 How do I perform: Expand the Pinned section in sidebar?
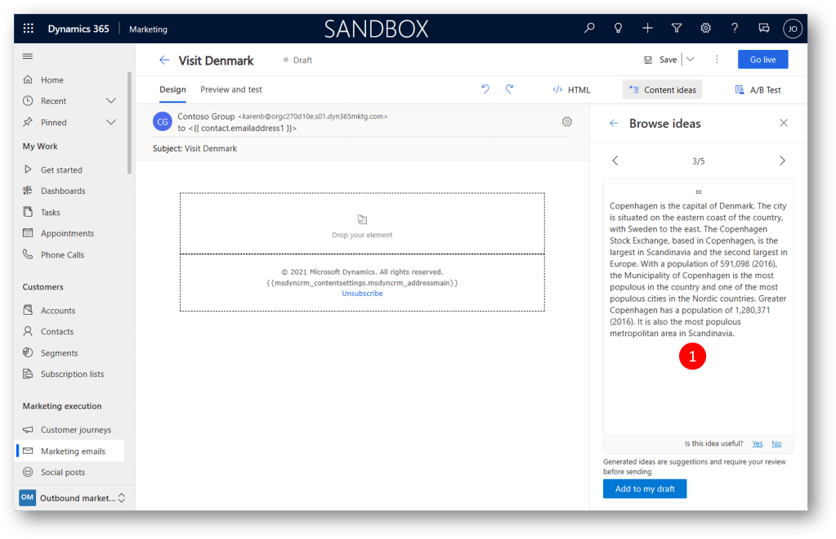(111, 122)
